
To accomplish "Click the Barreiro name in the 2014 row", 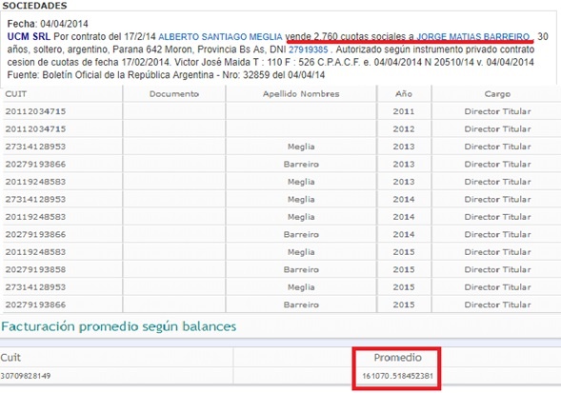I will pos(301,234).
